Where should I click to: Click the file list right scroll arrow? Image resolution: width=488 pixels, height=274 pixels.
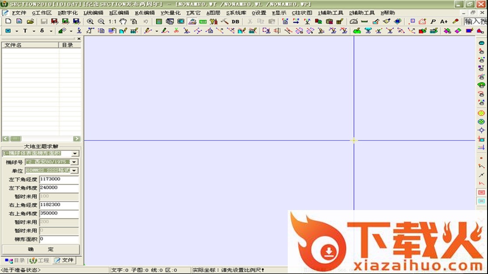[77, 139]
